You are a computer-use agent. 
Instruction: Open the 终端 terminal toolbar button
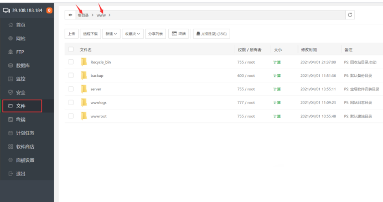179,34
